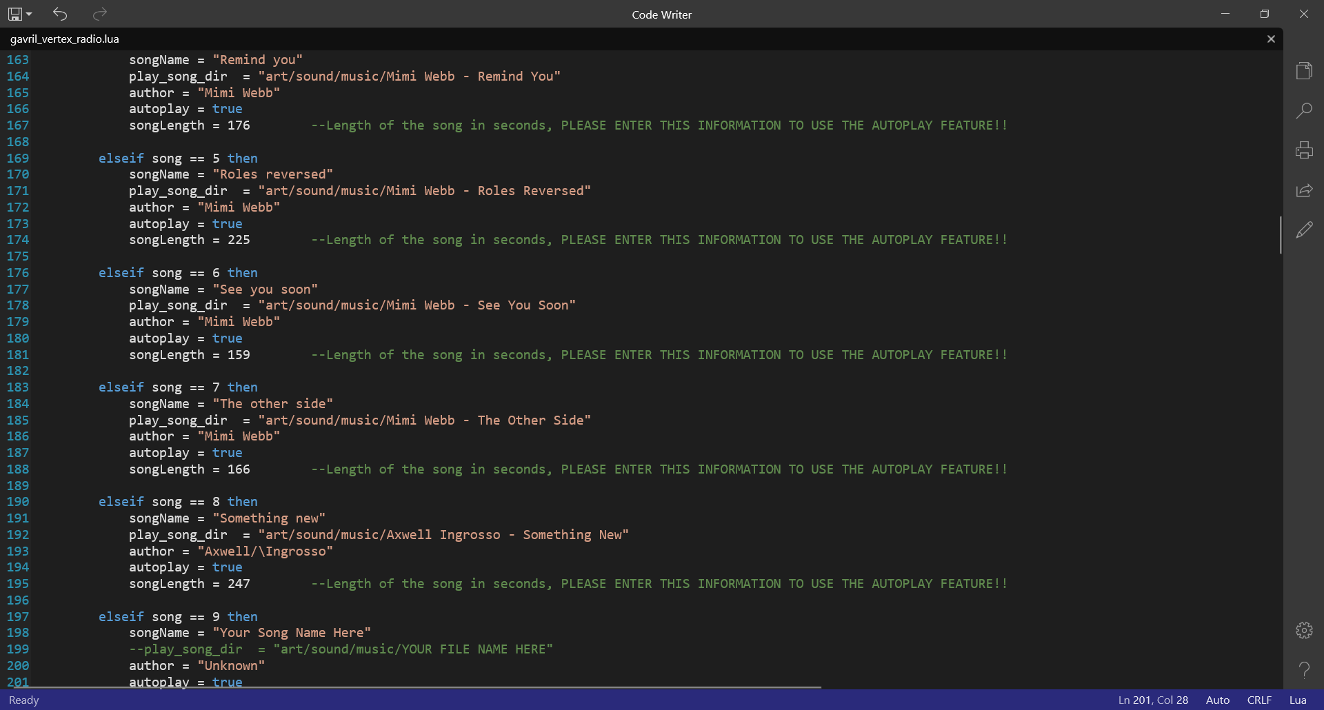Click the "See you soon" songName string
The image size is (1324, 710).
point(265,290)
